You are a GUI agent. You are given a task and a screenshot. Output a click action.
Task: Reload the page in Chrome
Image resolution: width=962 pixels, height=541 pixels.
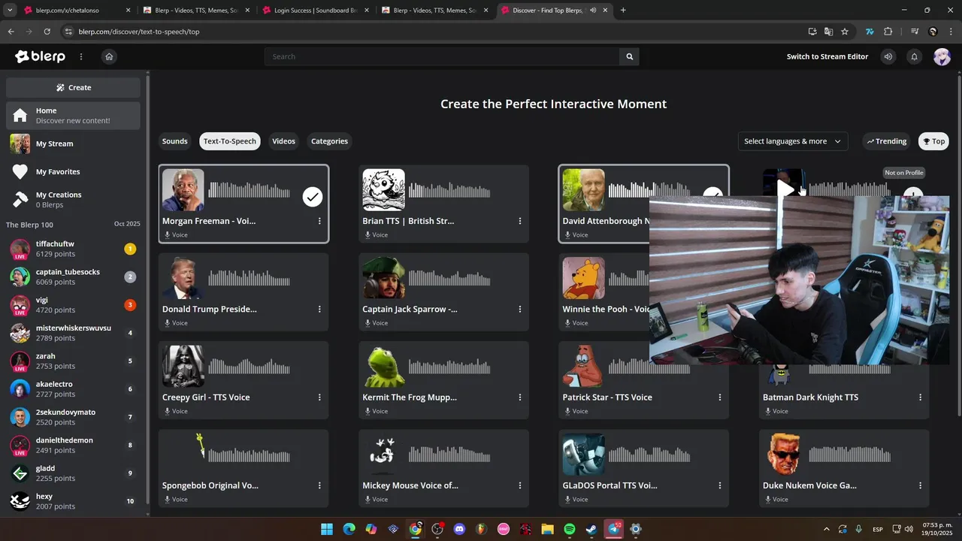(x=47, y=32)
